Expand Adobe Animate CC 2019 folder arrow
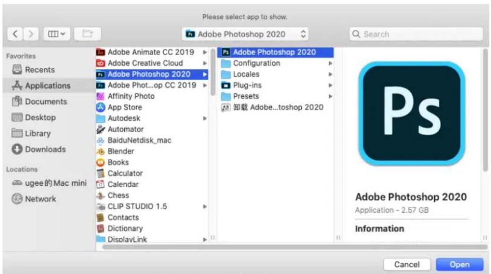491x274 pixels. tap(205, 52)
